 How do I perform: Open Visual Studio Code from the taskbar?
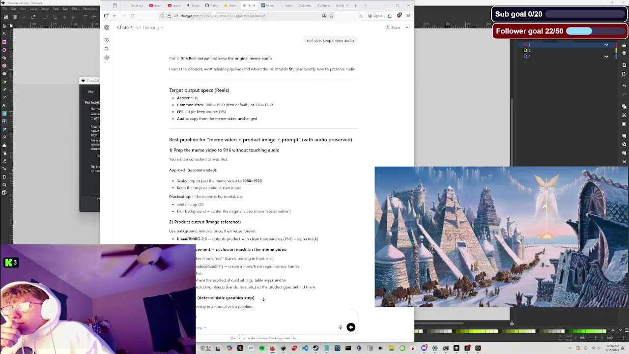(305, 349)
